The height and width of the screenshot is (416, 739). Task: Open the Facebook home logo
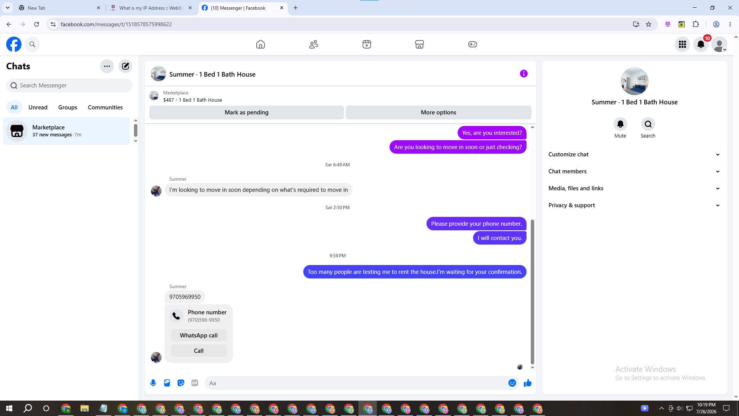(x=14, y=44)
